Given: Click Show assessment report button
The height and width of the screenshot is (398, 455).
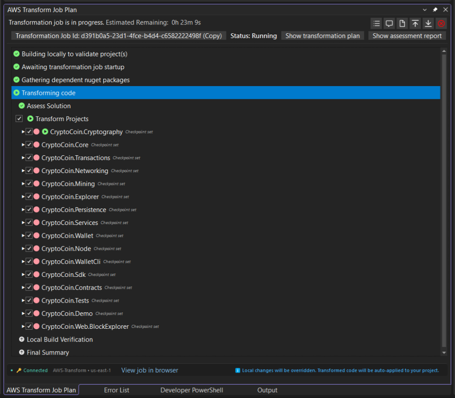Looking at the screenshot, I should point(407,35).
